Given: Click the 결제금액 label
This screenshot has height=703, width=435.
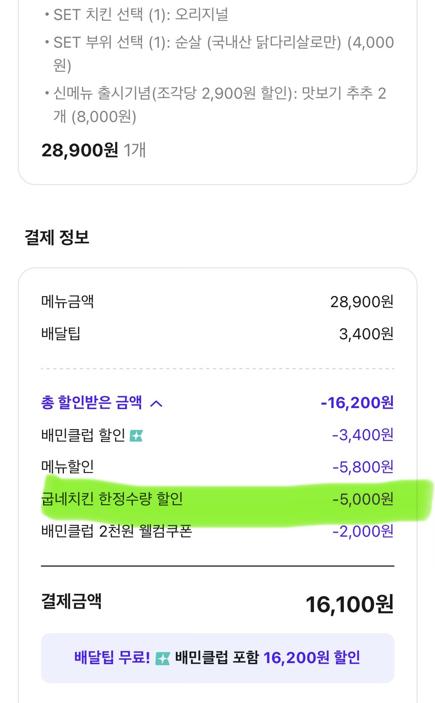Looking at the screenshot, I should pyautogui.click(x=71, y=601).
